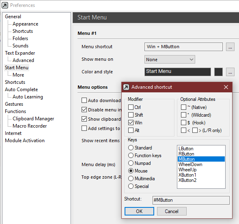Select the Special keys radio button
239x224 pixels.
131,186
